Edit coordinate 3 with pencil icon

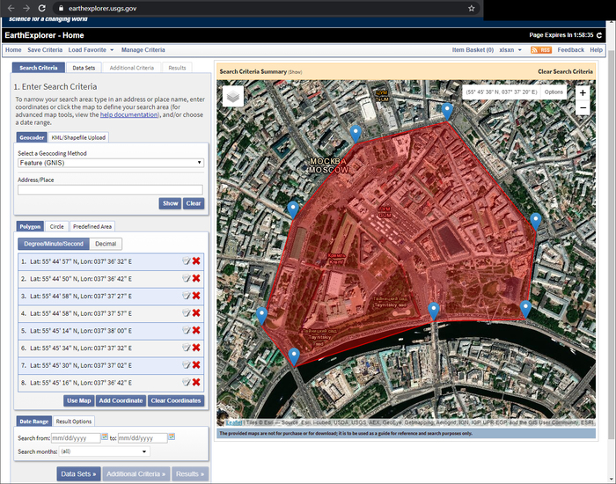[x=186, y=296]
